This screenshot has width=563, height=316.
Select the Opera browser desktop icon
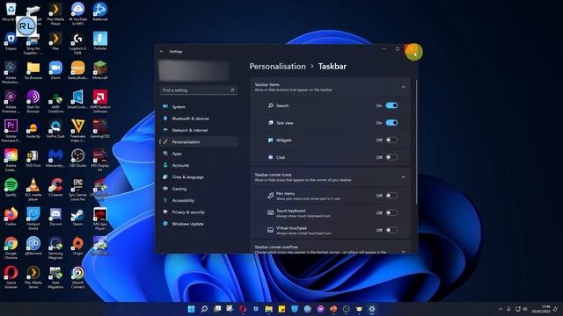[11, 277]
